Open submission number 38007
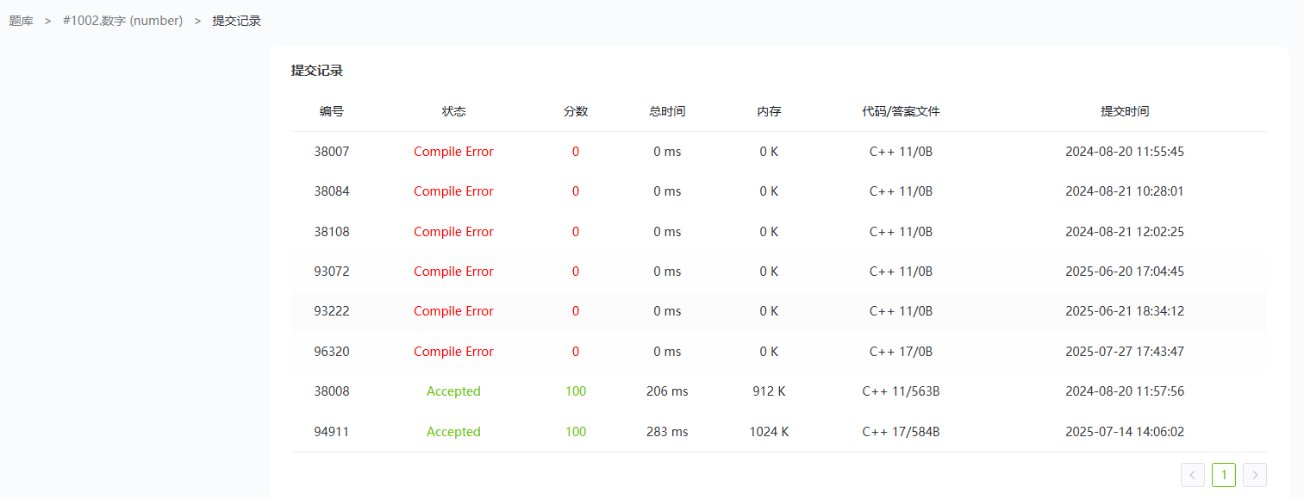1304x500 pixels. tap(332, 152)
